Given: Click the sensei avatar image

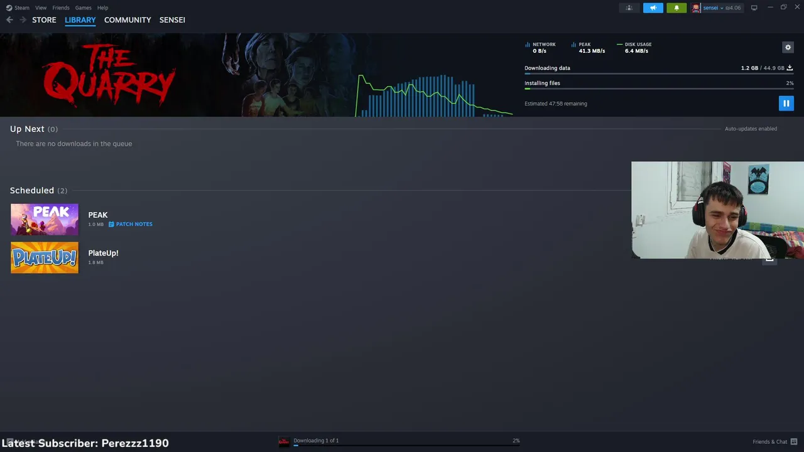Looking at the screenshot, I should 696,8.
